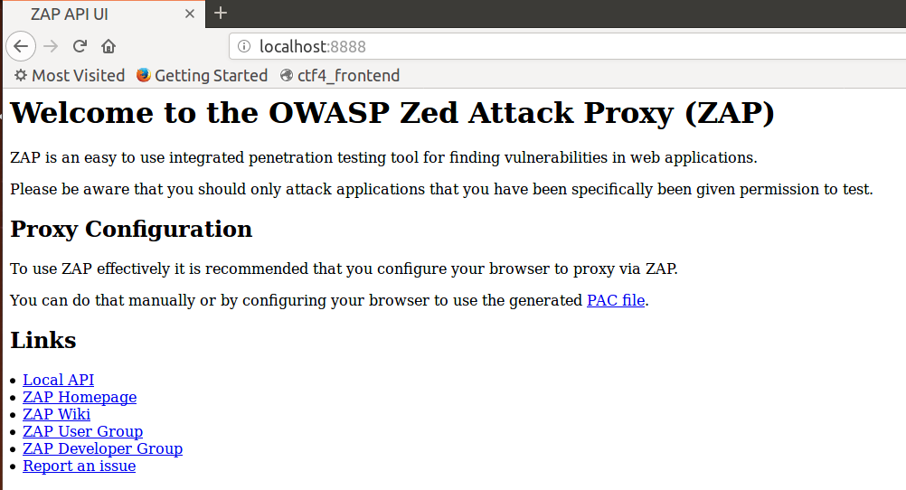Focus the localhost:8888 address bar

point(568,46)
